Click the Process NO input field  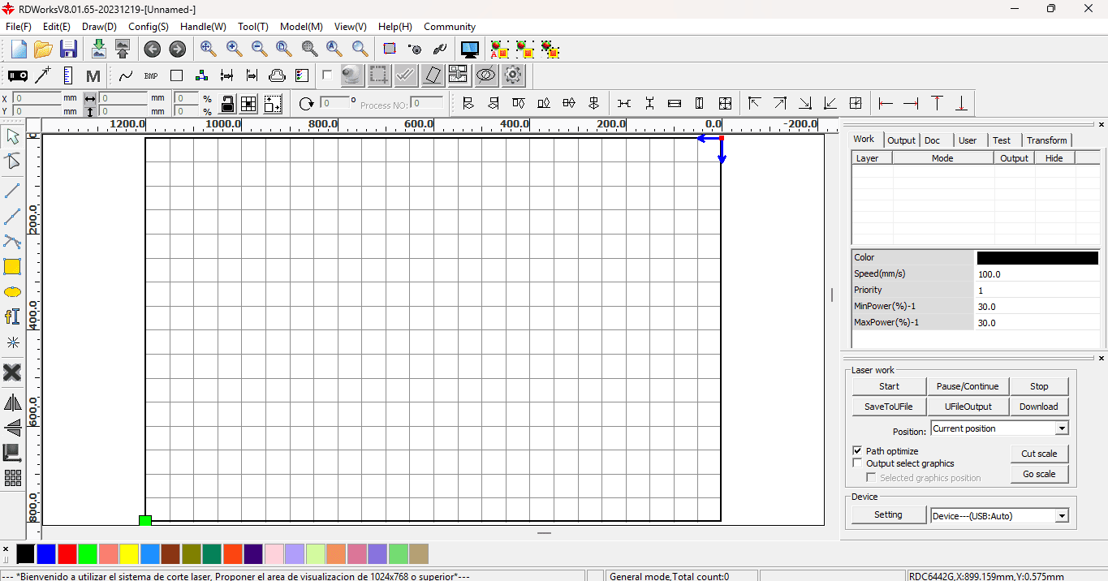[426, 103]
